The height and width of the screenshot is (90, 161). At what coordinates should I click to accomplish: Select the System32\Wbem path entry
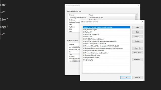pos(106,39)
